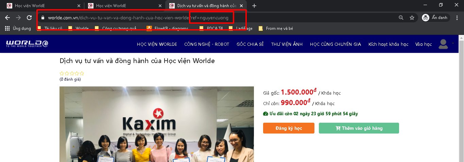Click the Chrome three-dot menu icon
464x162 pixels.
pyautogui.click(x=457, y=18)
